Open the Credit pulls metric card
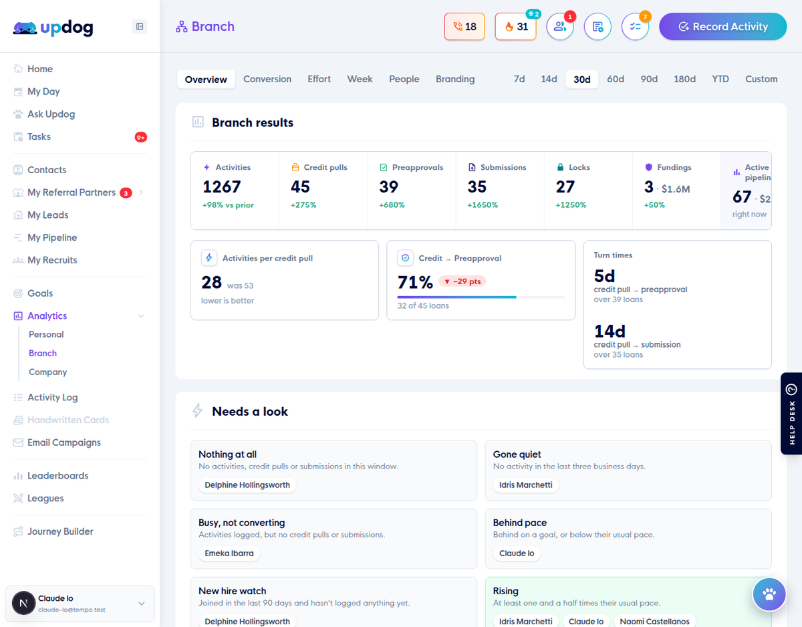The image size is (802, 627). [x=323, y=191]
